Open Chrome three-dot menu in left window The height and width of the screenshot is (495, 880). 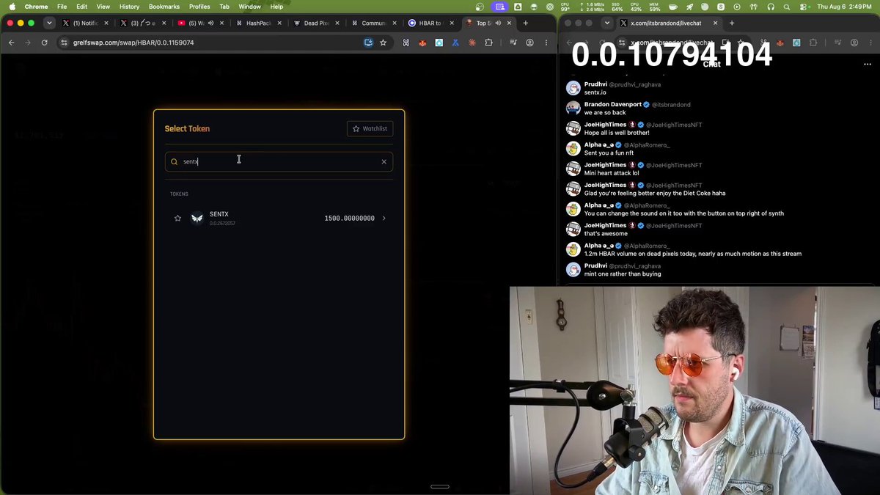point(546,43)
